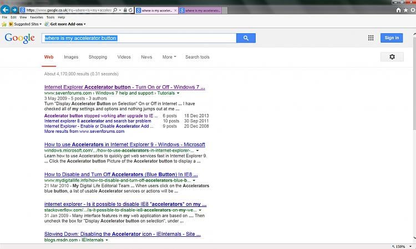
Task: Close the first 'where is my acceler...' tab
Action: 175,11
